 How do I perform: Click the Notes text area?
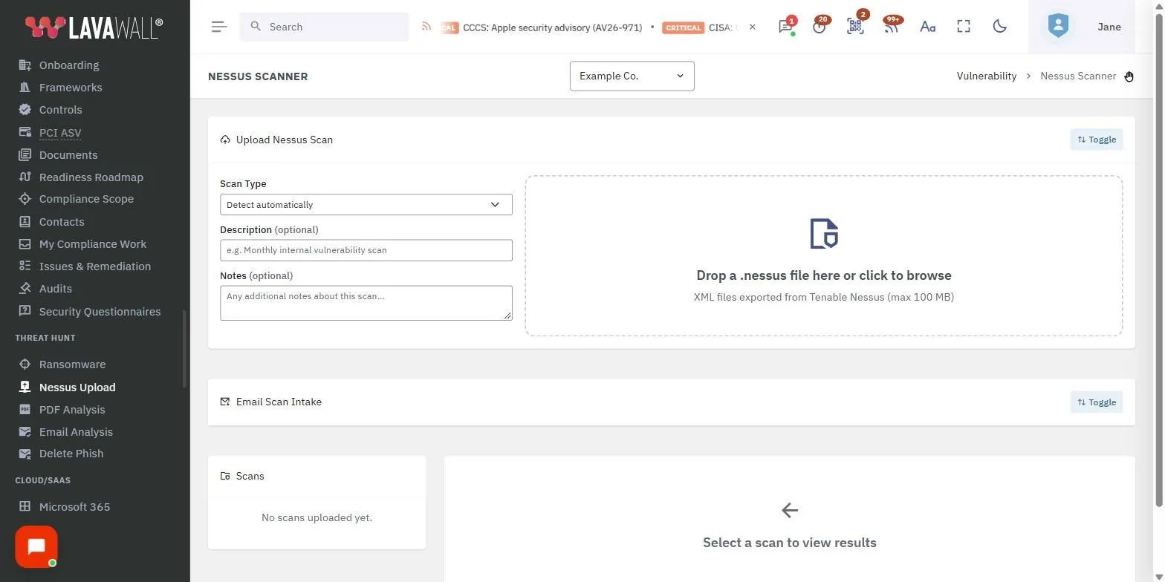click(x=366, y=303)
